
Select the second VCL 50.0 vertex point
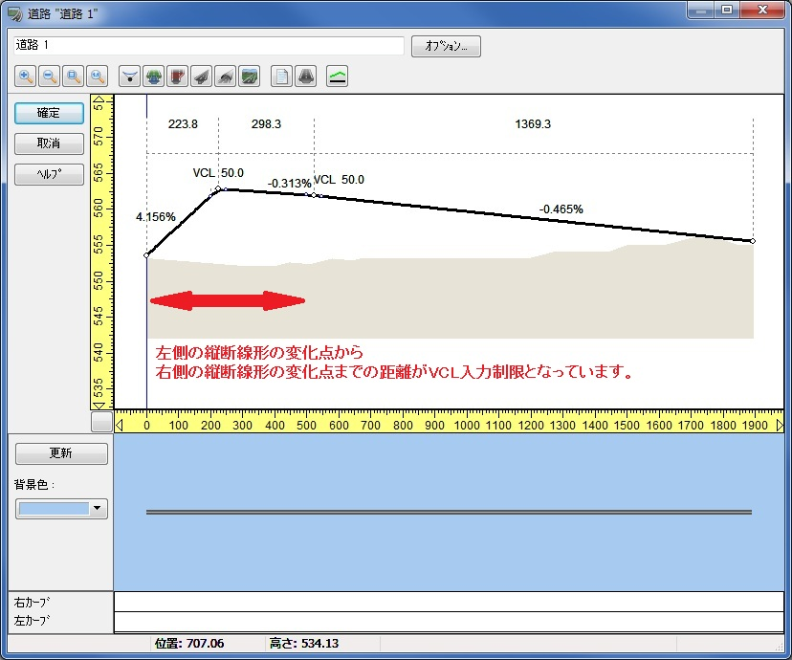[314, 195]
